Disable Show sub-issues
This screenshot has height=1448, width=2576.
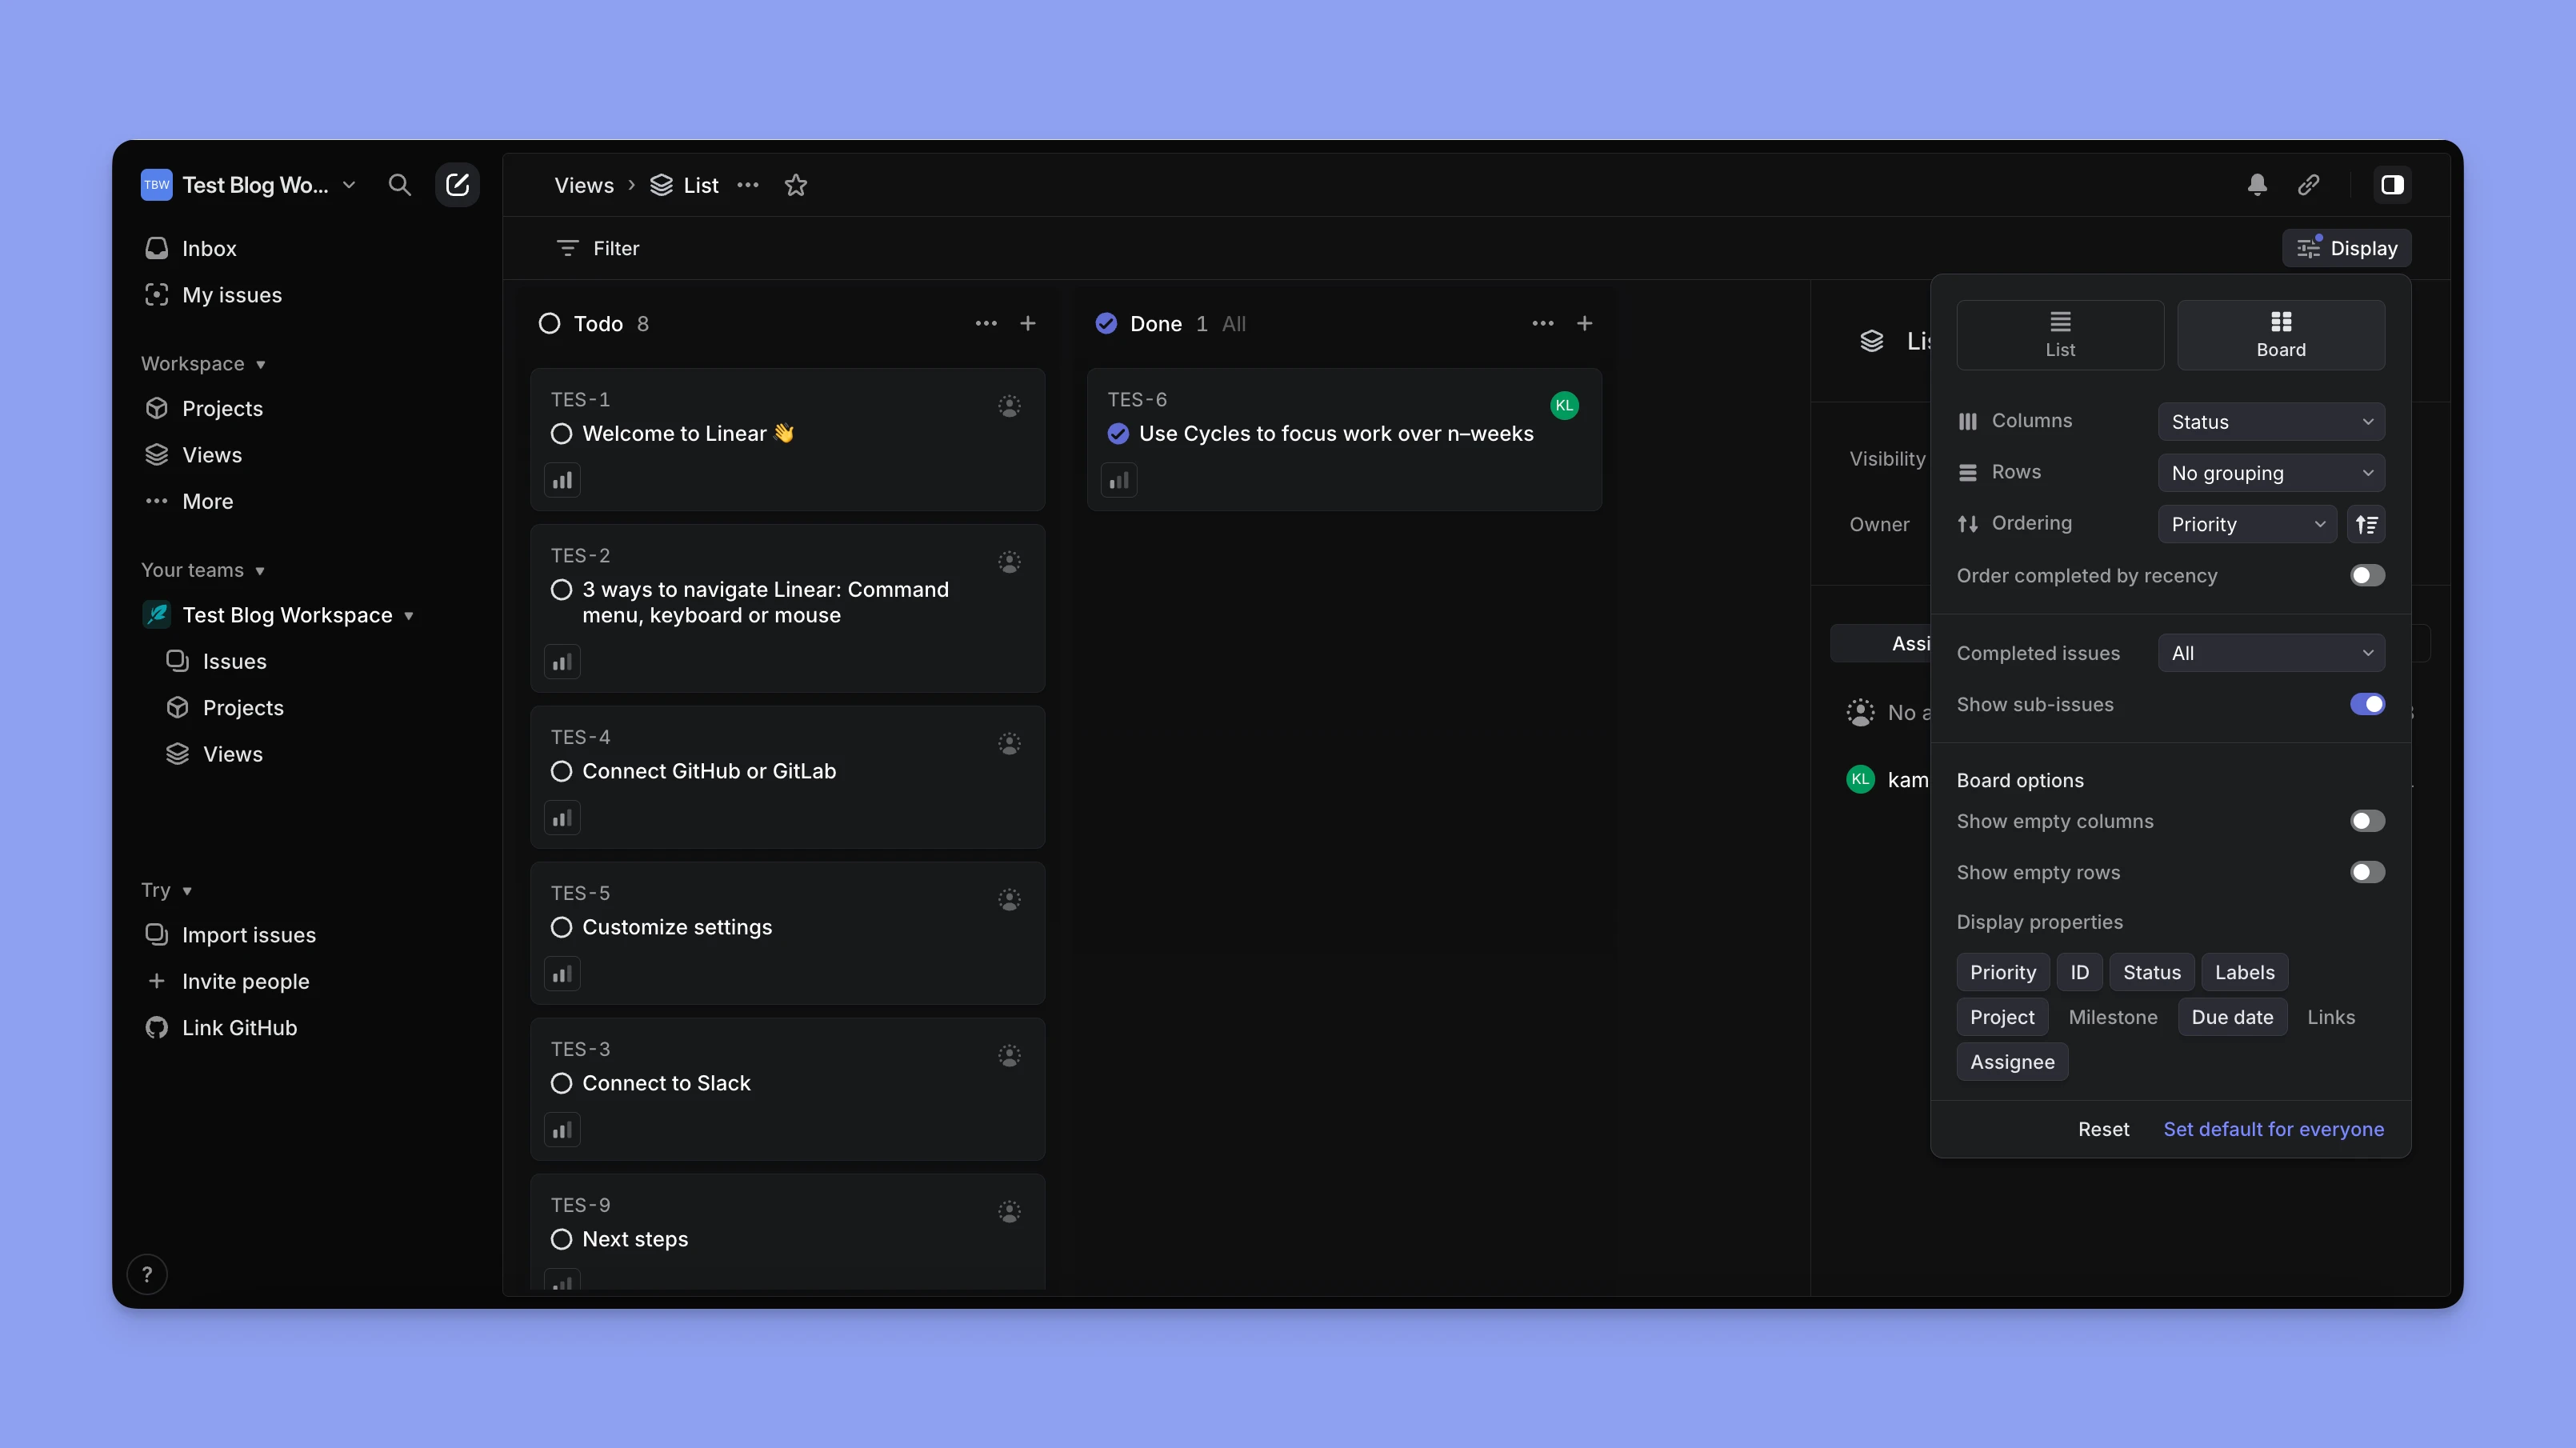2368,704
